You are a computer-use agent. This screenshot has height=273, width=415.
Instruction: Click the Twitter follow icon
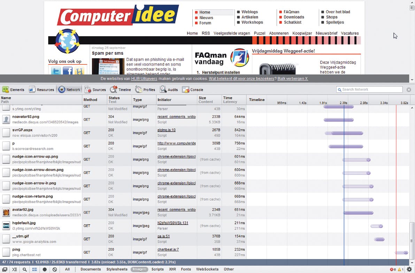tap(56, 70)
